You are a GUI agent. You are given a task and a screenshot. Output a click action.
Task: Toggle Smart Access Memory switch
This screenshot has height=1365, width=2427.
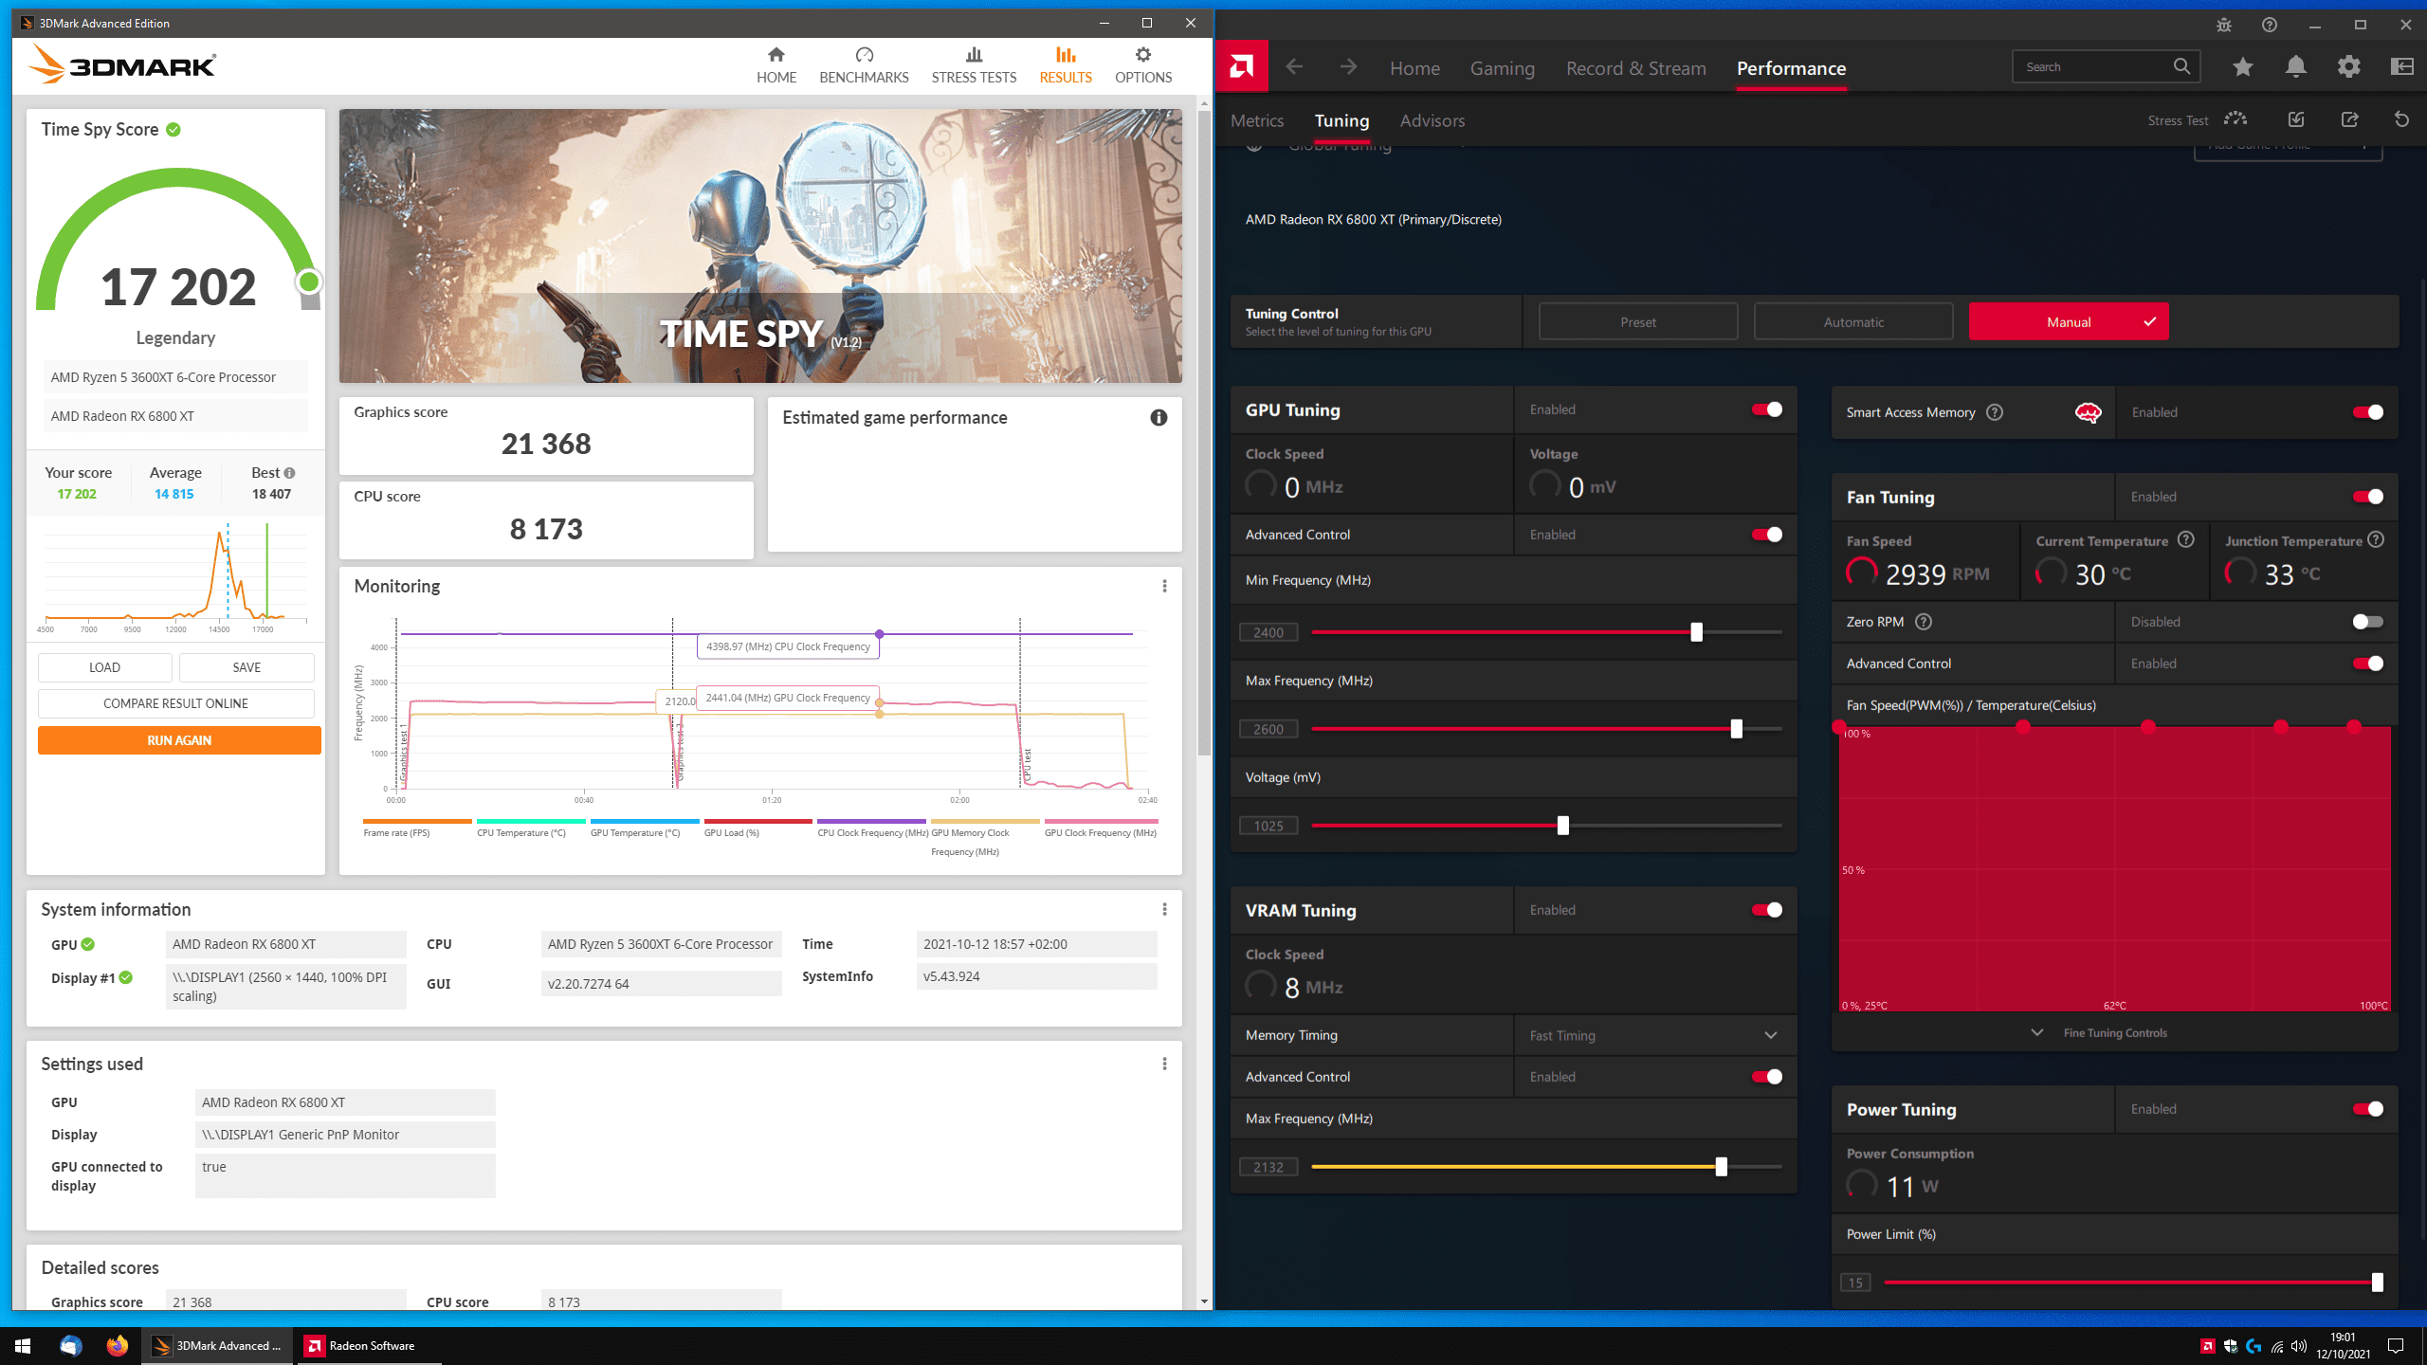2367,412
